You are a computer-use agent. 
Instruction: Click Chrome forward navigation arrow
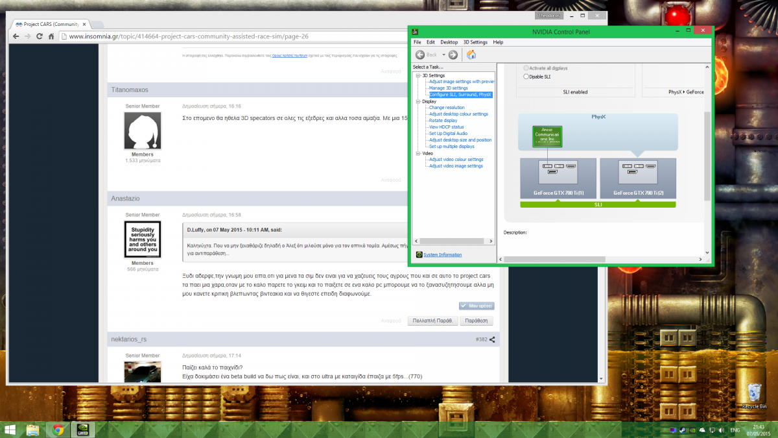coord(29,36)
